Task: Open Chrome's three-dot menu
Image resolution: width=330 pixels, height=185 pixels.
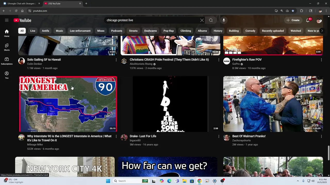Action: 326,11
